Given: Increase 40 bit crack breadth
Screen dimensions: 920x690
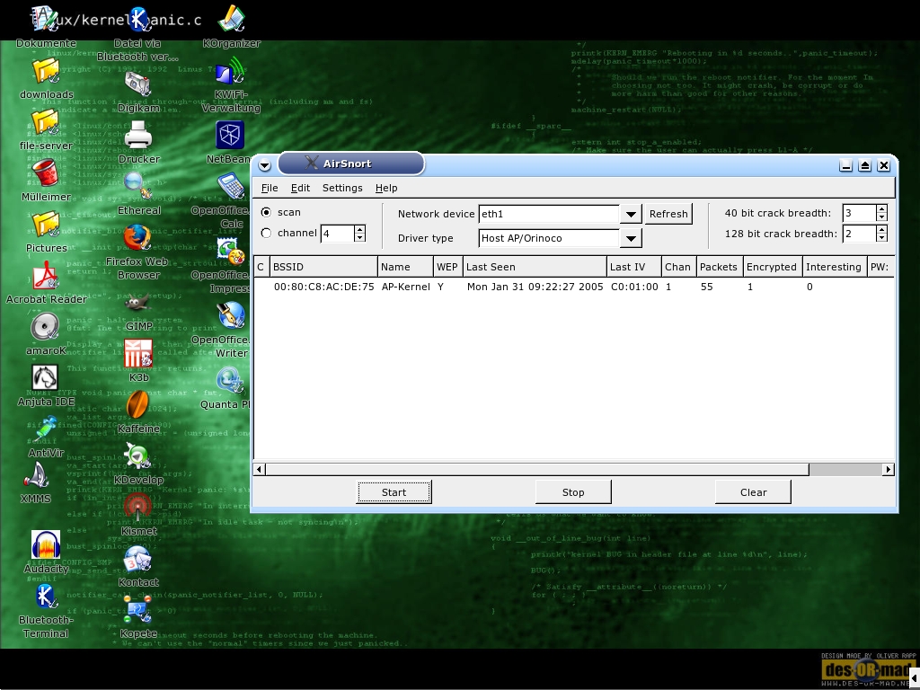Looking at the screenshot, I should (x=881, y=208).
